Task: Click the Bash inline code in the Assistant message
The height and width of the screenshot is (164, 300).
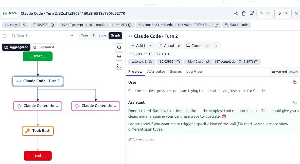Action: pyautogui.click(x=157, y=111)
